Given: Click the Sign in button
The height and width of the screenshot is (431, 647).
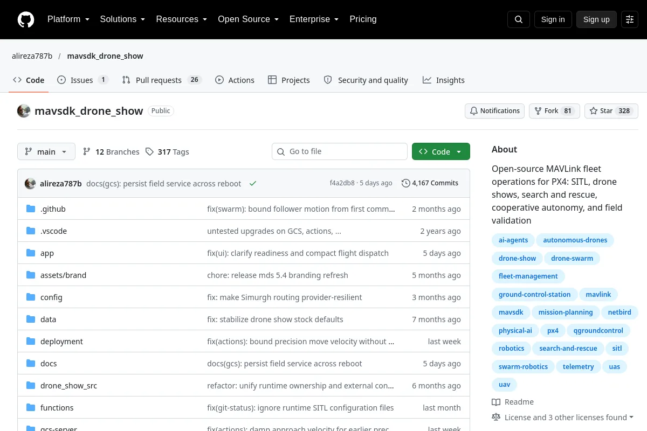Looking at the screenshot, I should pos(553,19).
